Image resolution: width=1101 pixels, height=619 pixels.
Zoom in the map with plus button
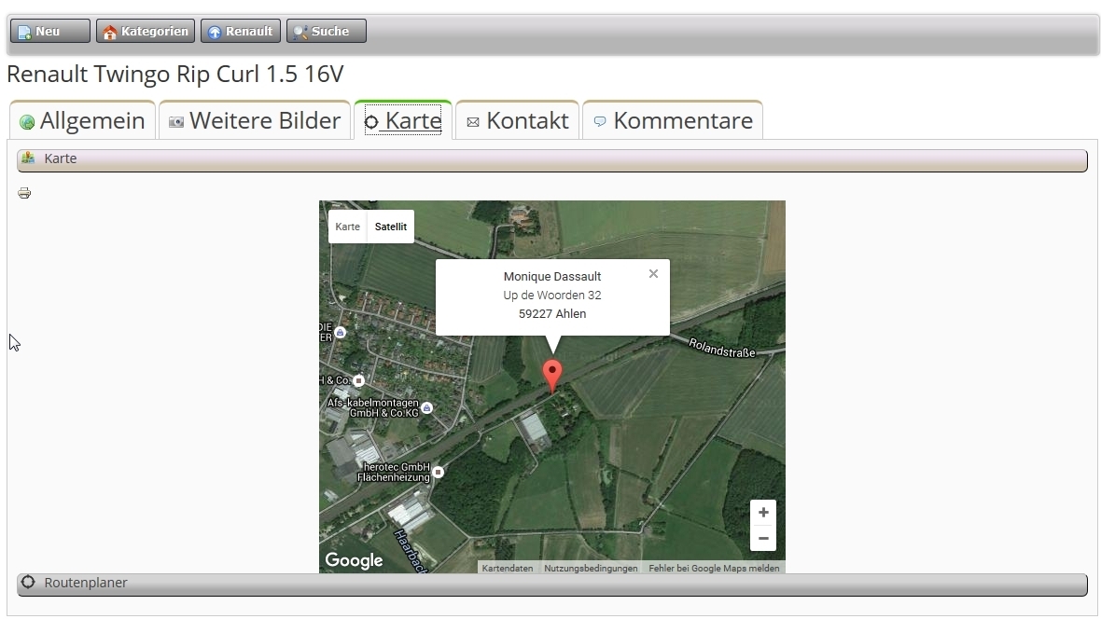763,513
